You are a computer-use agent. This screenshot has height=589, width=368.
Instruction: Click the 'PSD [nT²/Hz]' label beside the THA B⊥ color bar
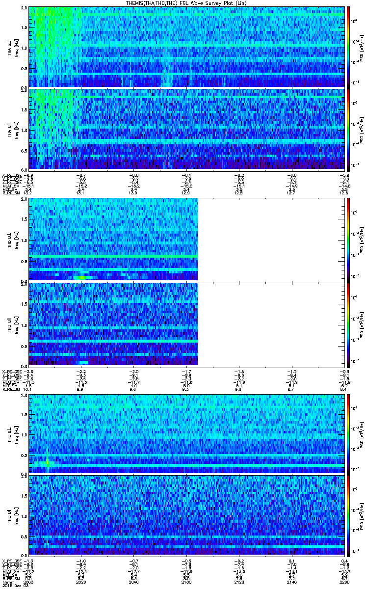coord(362,47)
